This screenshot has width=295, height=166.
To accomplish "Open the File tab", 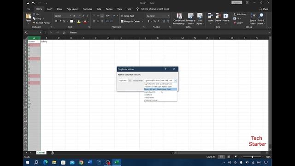I will coord(28,9).
